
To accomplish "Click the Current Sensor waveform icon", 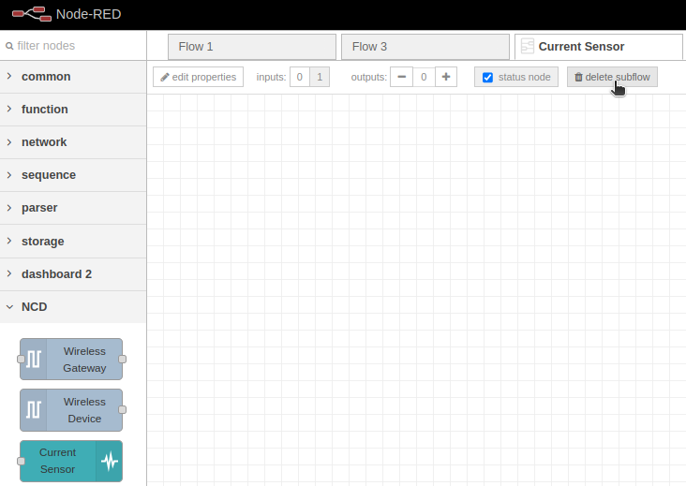I will coord(109,461).
